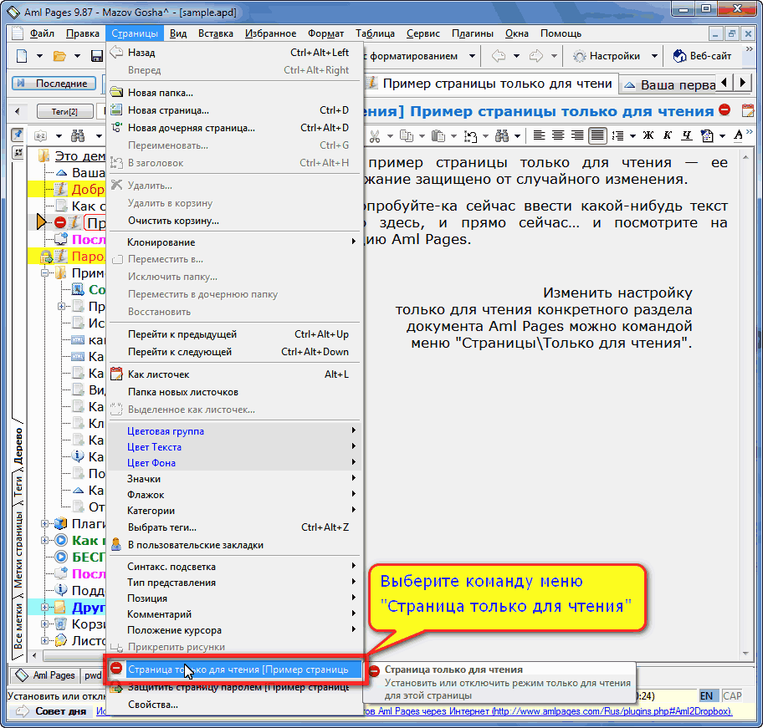The width and height of the screenshot is (763, 728).
Task: Click the cut scissors icon
Action: click(374, 136)
